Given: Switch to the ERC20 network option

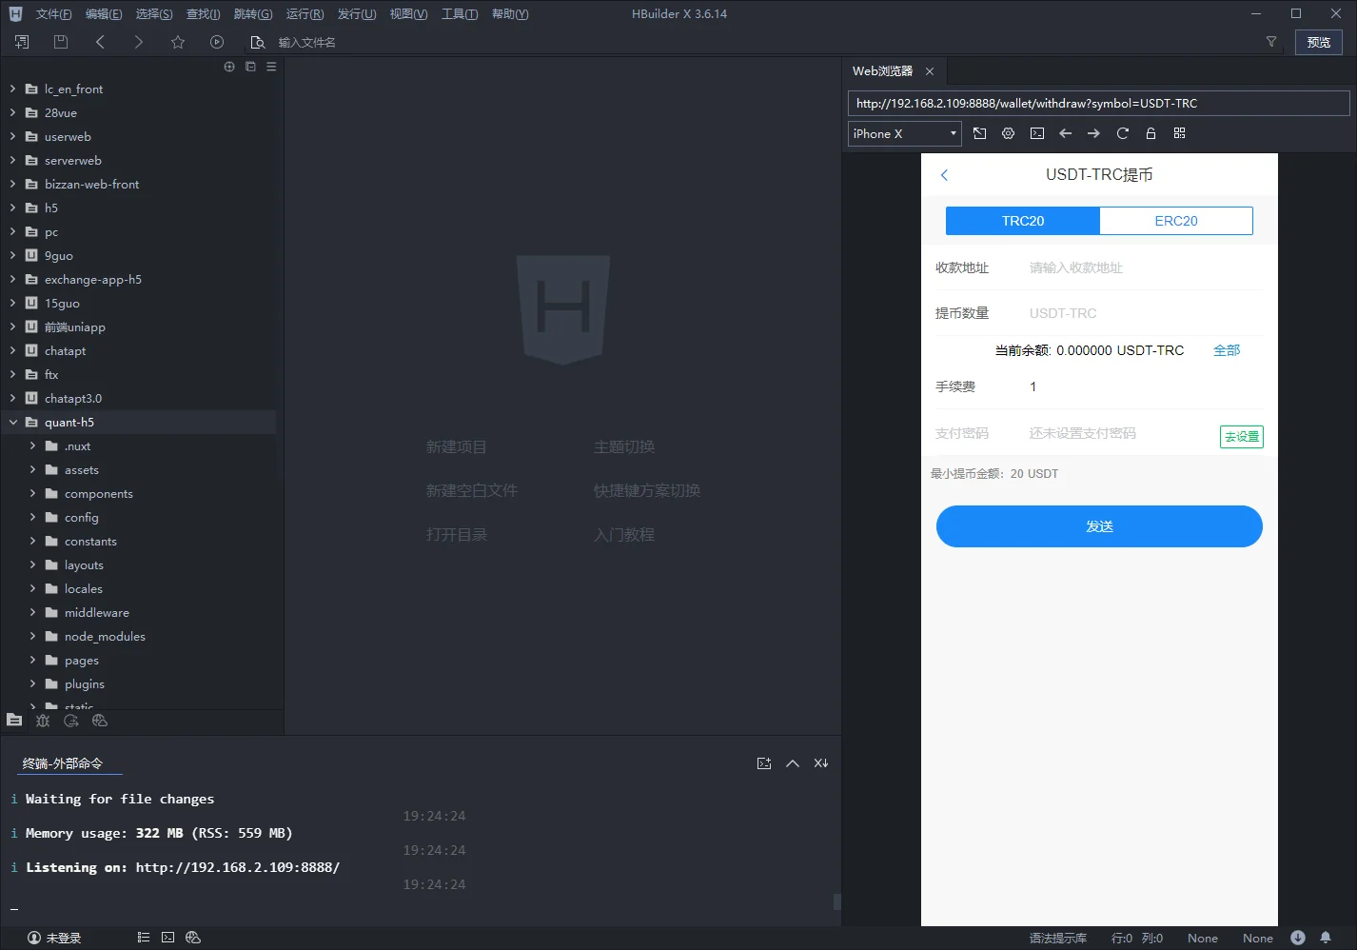Looking at the screenshot, I should tap(1175, 221).
